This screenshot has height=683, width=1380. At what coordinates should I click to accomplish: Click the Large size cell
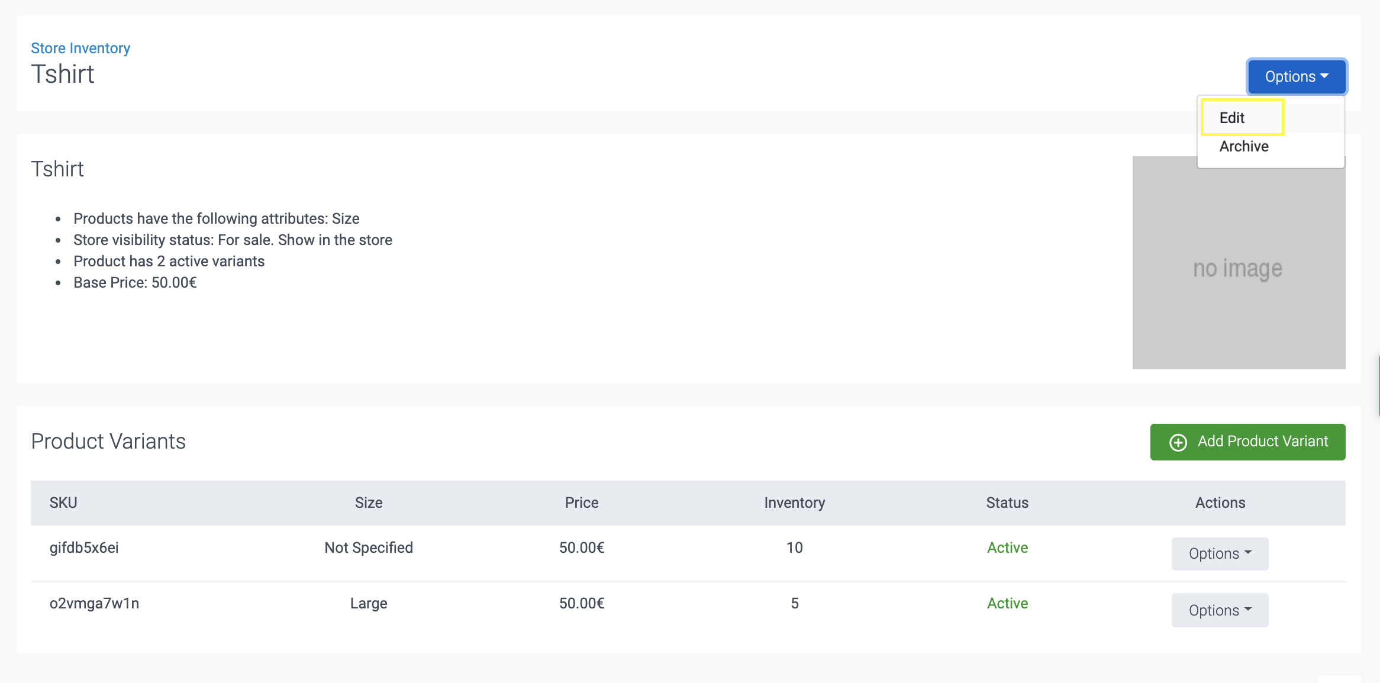click(x=369, y=603)
